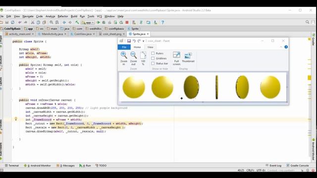Click the westhills breadcrumb in navigation bar
Viewport: 317px width, 178px height.
click(94, 29)
